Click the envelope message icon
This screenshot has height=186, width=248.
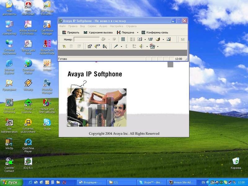(x=183, y=39)
